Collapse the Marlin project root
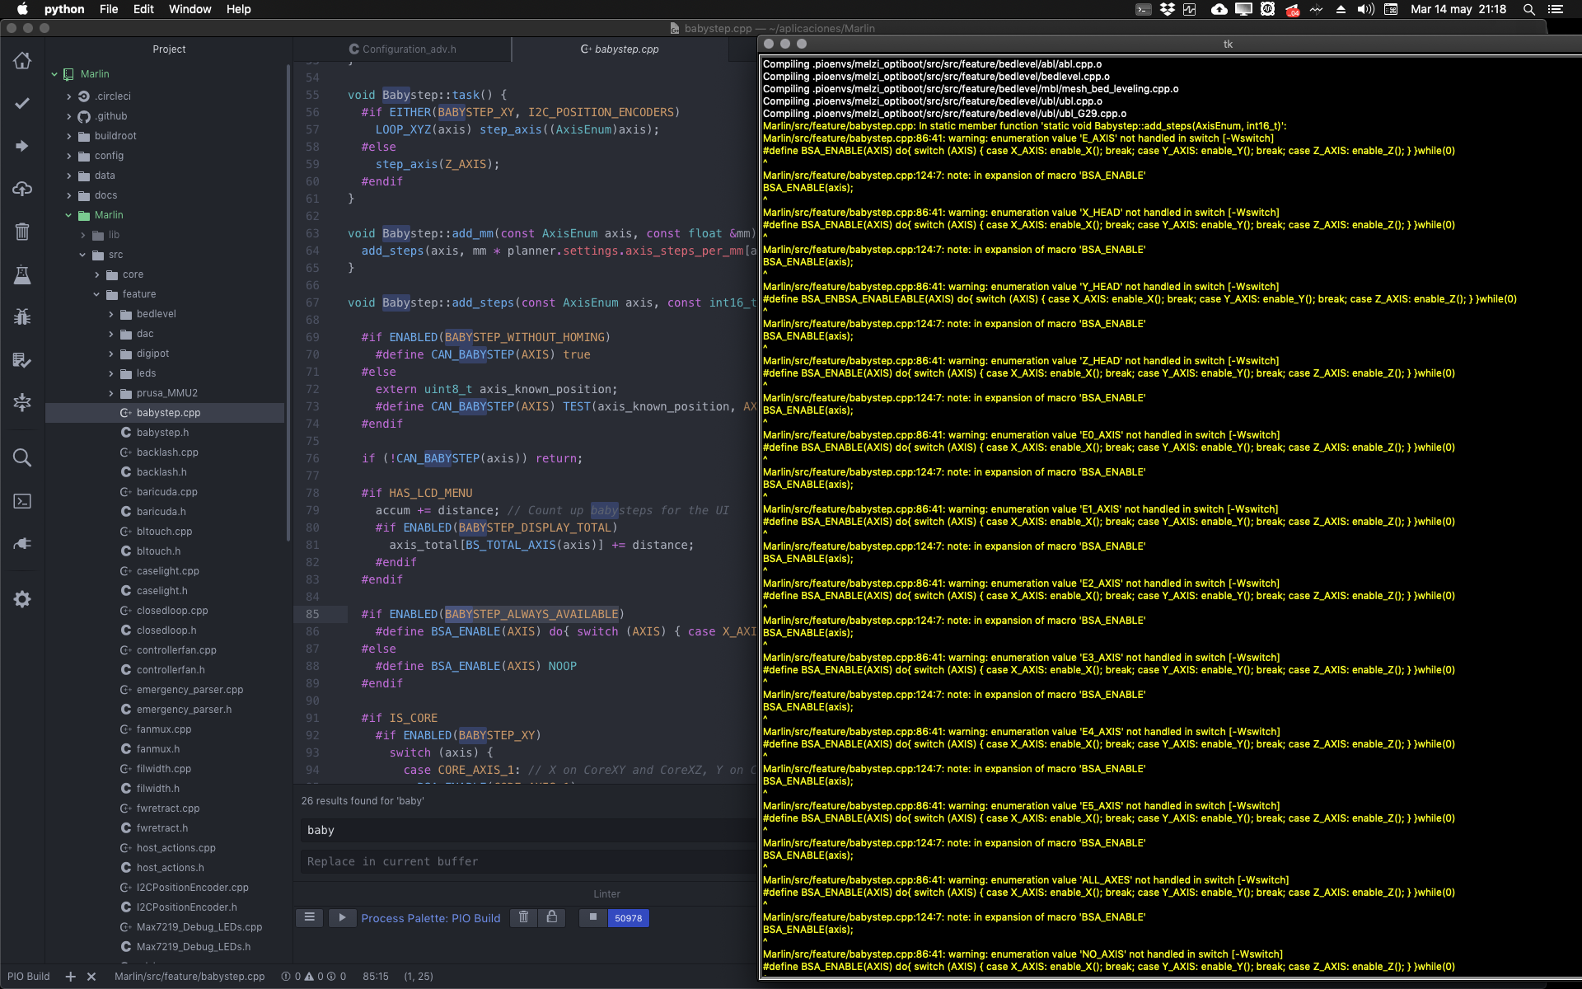The width and height of the screenshot is (1582, 989). click(x=54, y=73)
